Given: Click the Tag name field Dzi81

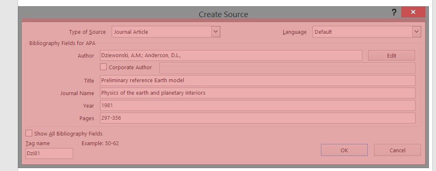Looking at the screenshot, I should (x=49, y=153).
